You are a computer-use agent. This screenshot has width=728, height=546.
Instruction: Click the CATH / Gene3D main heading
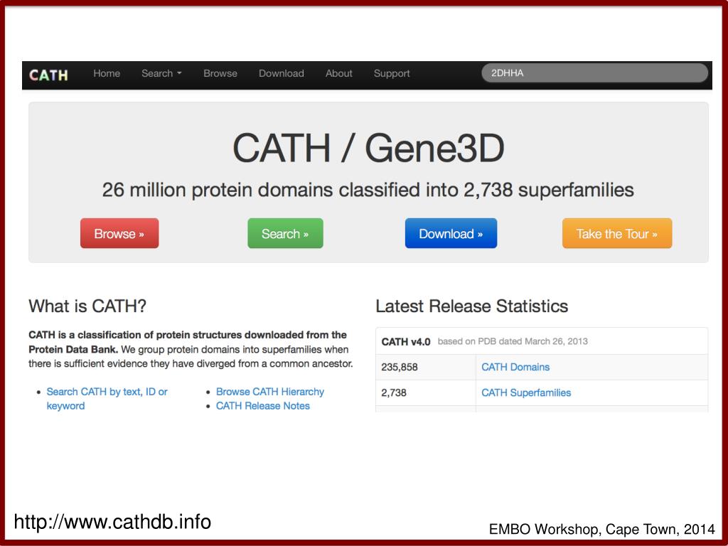(368, 148)
